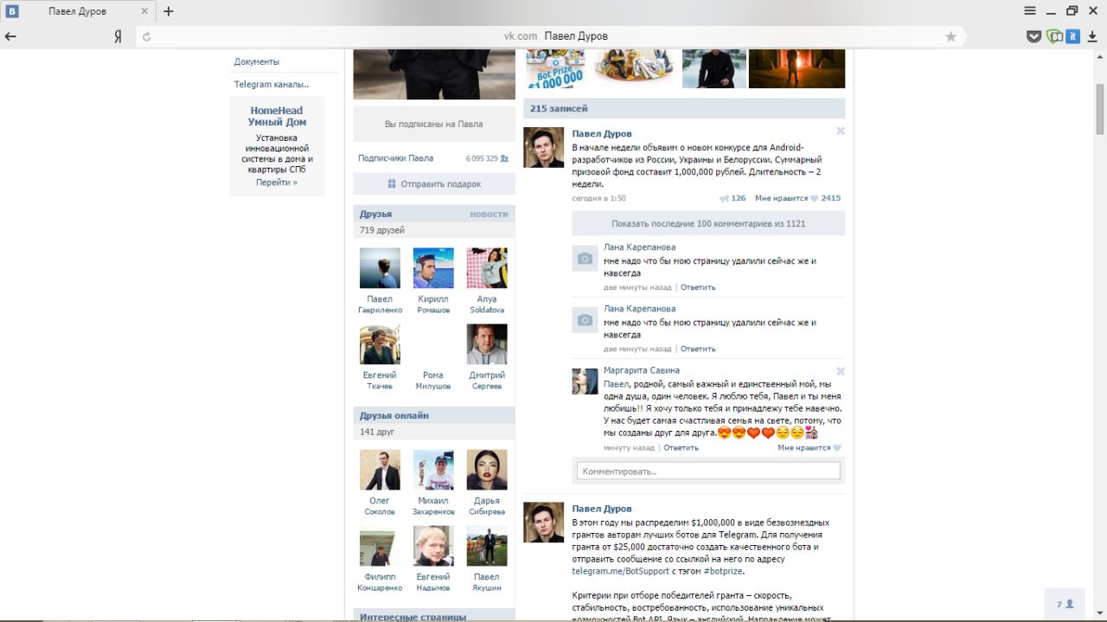Viewport: 1107px width, 622px height.
Task: Dismiss first Павел Дуров post with X
Action: click(840, 131)
